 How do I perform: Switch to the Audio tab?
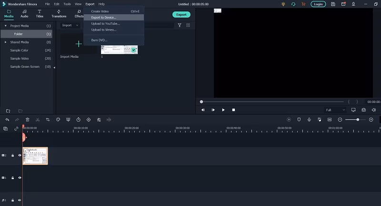point(24,14)
